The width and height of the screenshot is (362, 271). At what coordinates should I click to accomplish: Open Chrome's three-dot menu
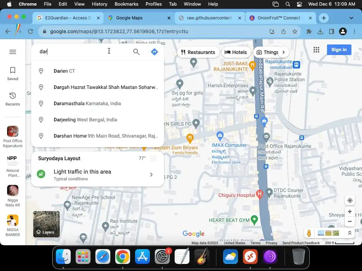[354, 31]
